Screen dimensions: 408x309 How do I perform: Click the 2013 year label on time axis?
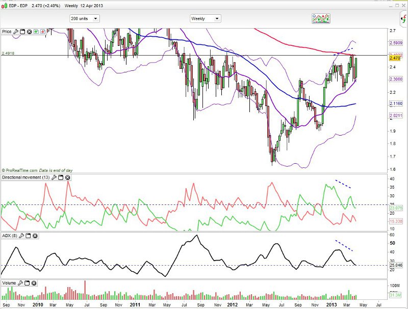point(331,304)
